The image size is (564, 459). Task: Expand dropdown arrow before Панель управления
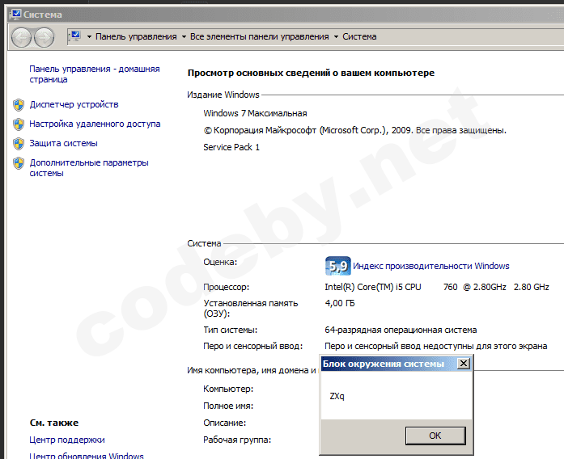89,36
